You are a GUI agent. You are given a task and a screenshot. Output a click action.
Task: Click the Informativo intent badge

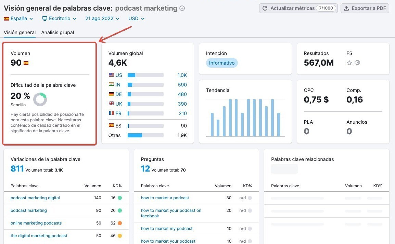(222, 63)
